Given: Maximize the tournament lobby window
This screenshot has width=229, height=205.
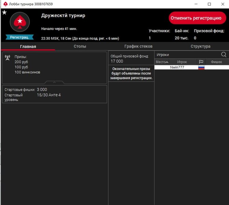Looking at the screenshot, I should (x=209, y=4).
